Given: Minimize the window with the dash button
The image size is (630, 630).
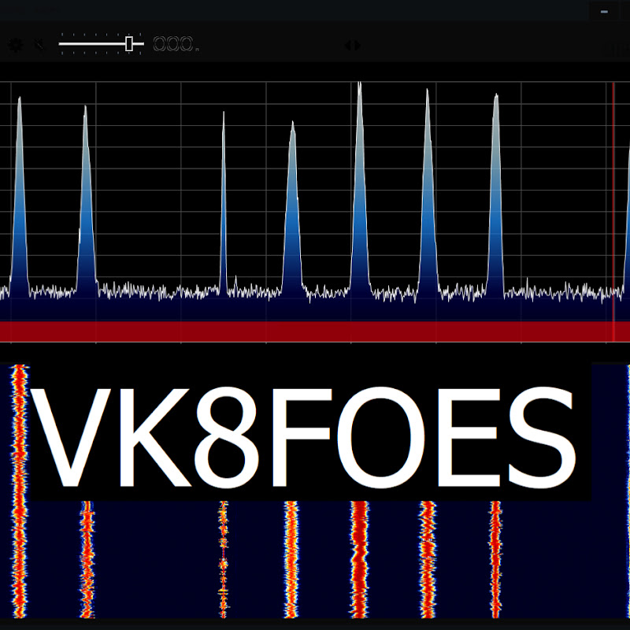Looking at the screenshot, I should (604, 11).
